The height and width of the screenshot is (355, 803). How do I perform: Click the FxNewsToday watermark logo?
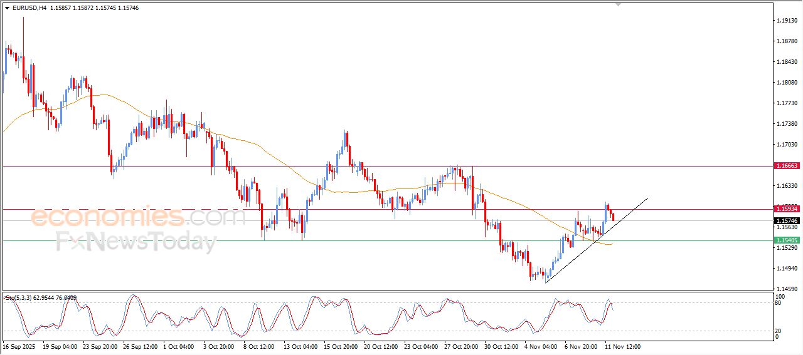pos(136,241)
